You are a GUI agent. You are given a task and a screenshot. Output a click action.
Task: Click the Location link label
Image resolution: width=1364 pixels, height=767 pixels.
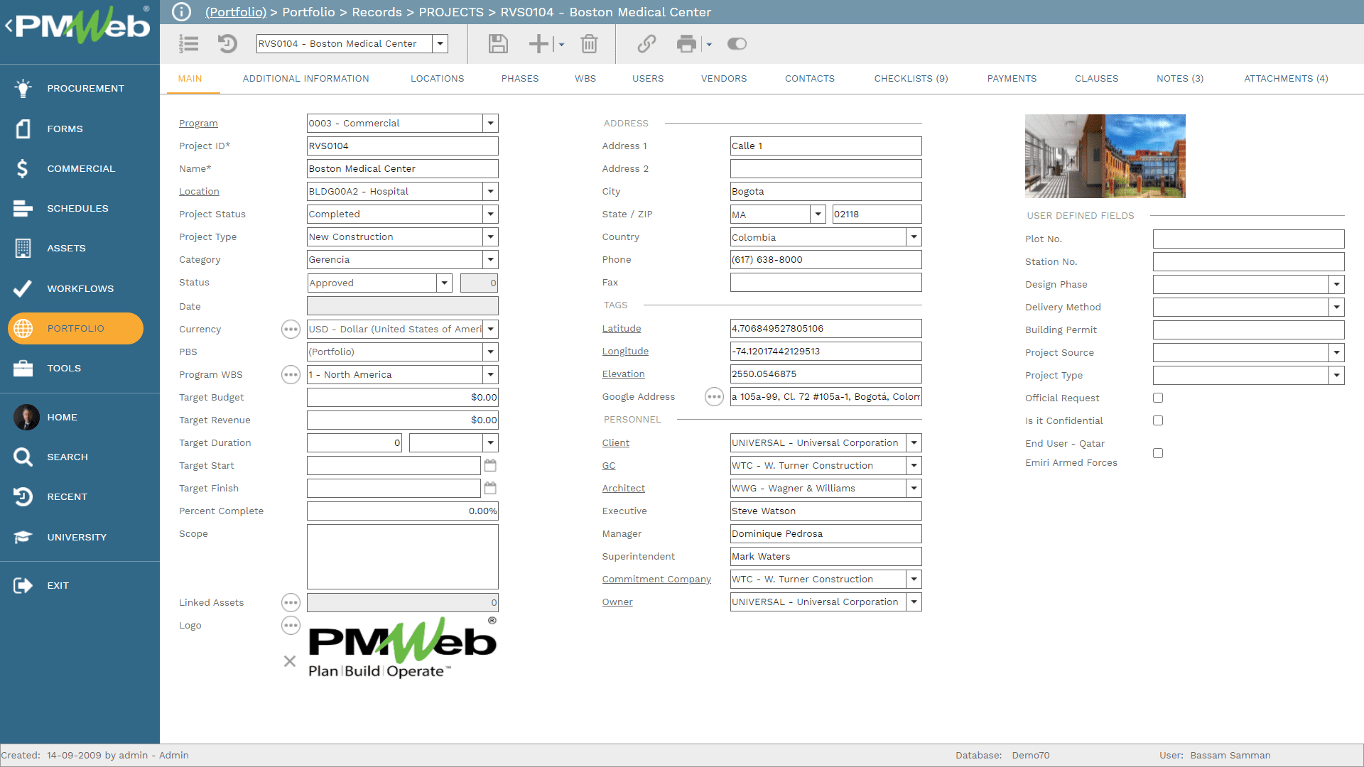pyautogui.click(x=199, y=191)
